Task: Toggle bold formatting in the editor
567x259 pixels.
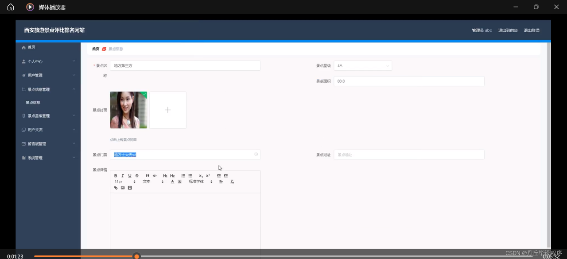Action: (116, 176)
